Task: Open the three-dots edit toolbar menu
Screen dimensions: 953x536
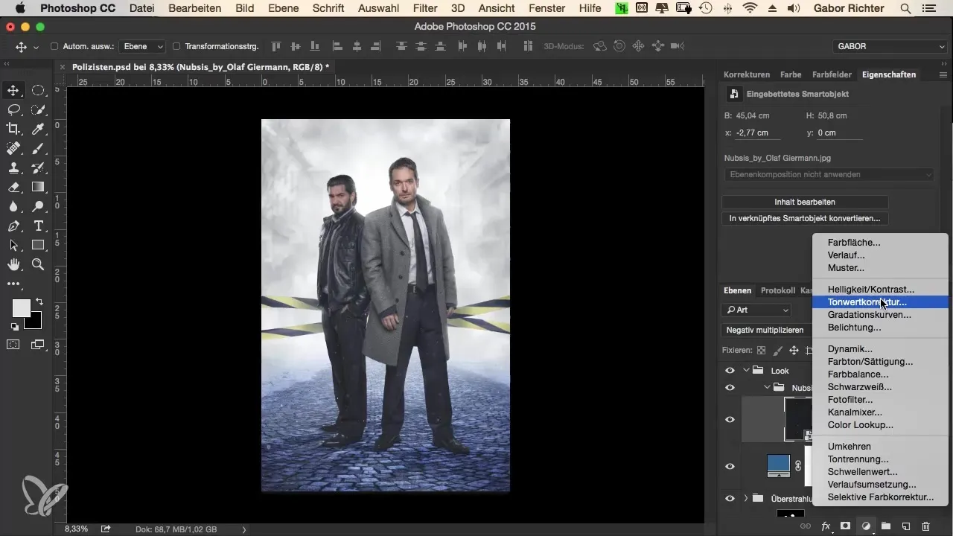Action: tap(13, 284)
